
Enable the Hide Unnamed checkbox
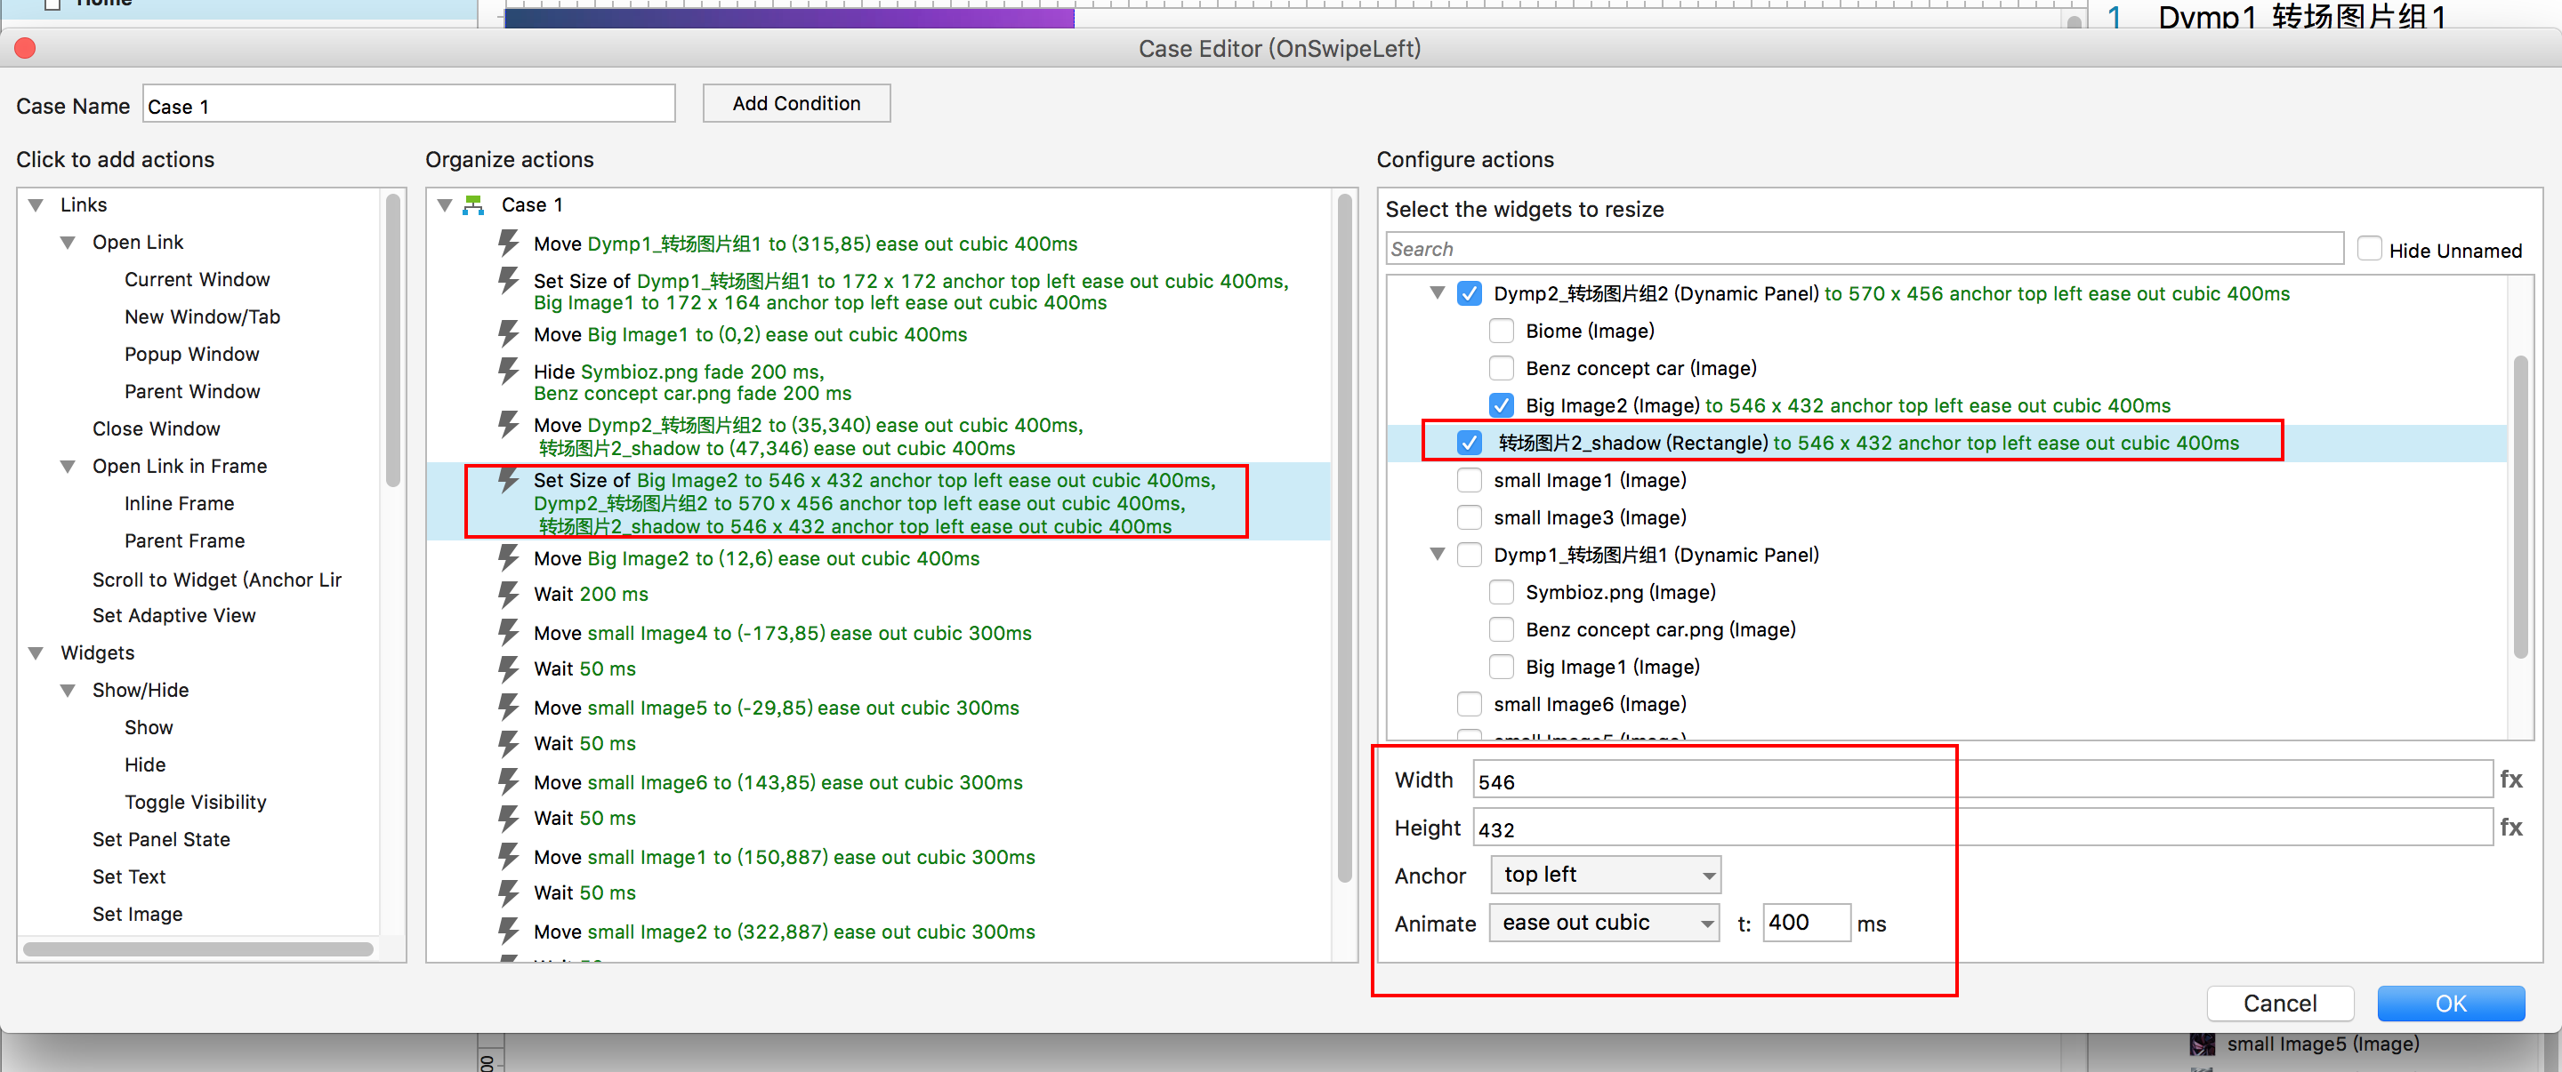(x=2369, y=250)
